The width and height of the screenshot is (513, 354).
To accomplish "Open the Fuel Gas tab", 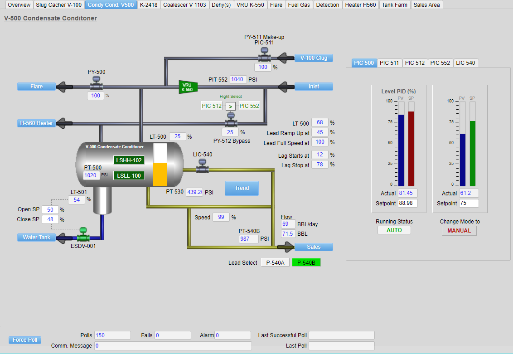I will tap(299, 5).
